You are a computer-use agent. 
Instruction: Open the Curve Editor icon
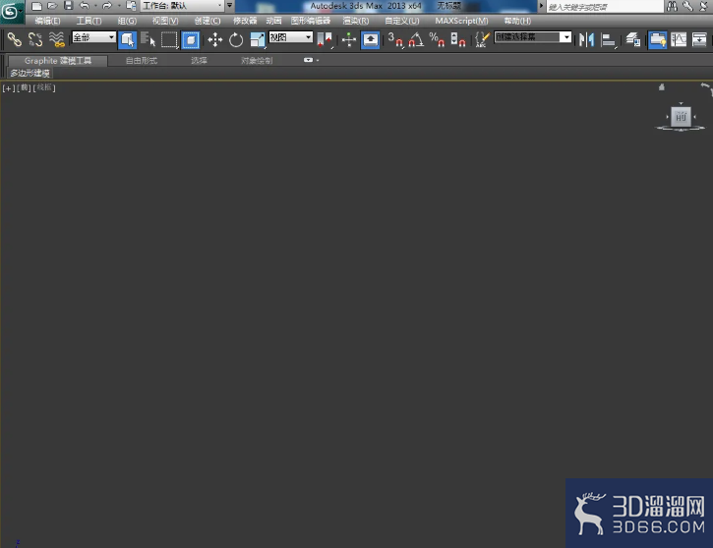[679, 40]
